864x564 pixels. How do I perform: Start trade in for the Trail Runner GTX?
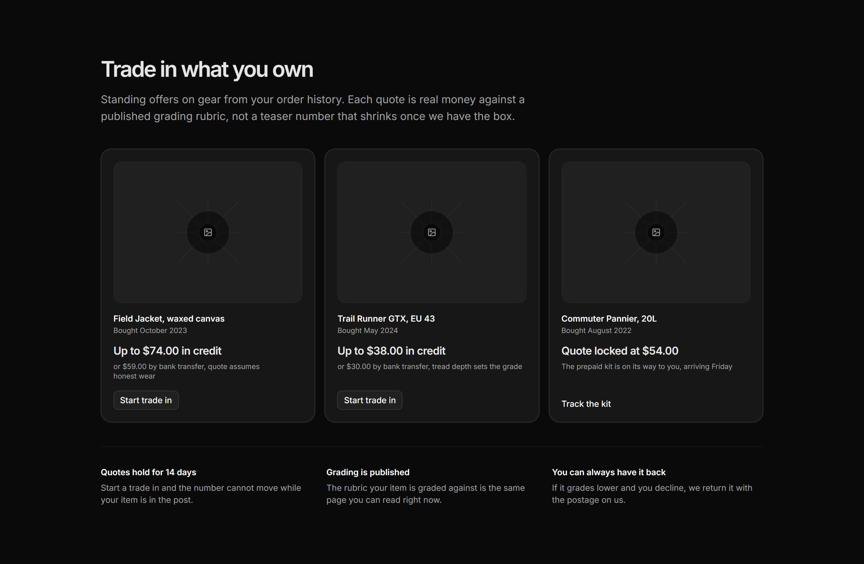tap(370, 400)
